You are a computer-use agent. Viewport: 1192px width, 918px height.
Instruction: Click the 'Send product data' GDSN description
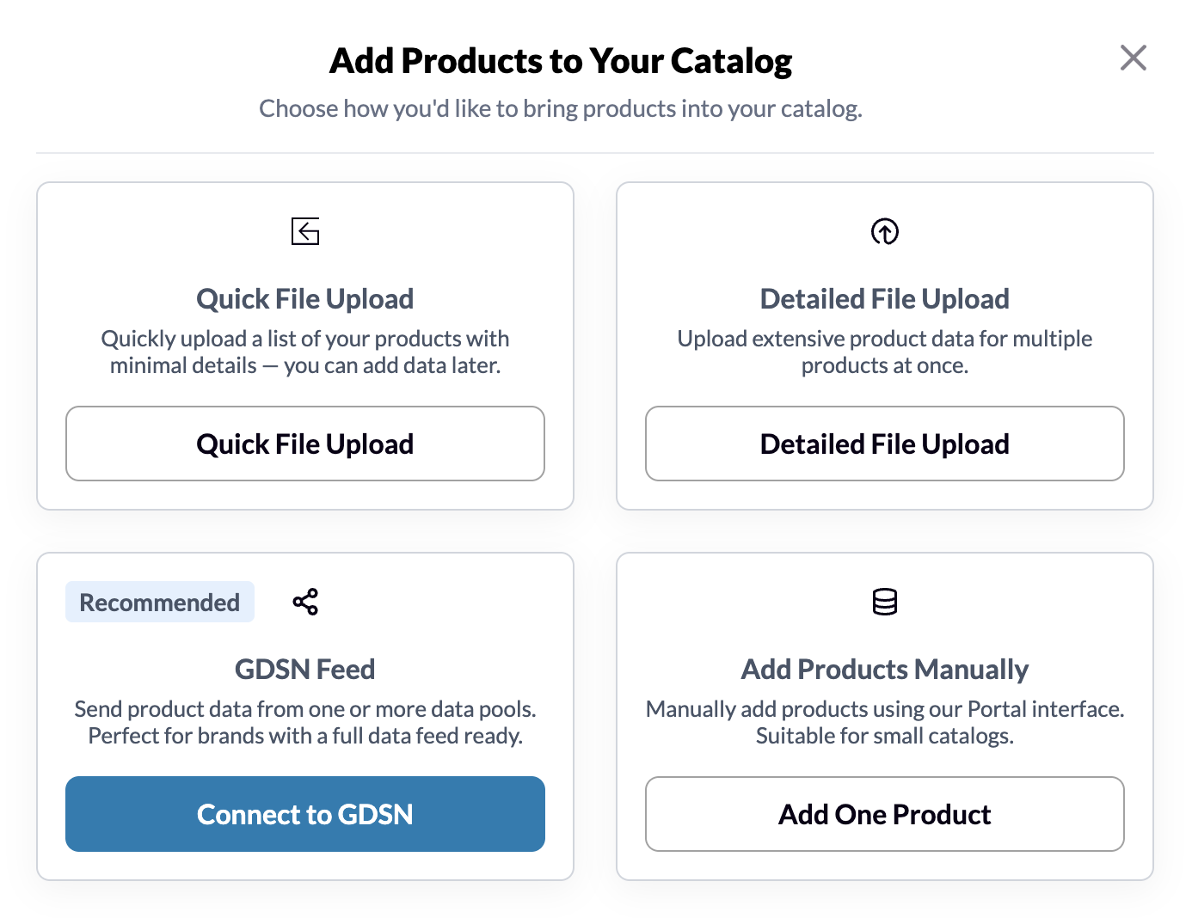[305, 723]
